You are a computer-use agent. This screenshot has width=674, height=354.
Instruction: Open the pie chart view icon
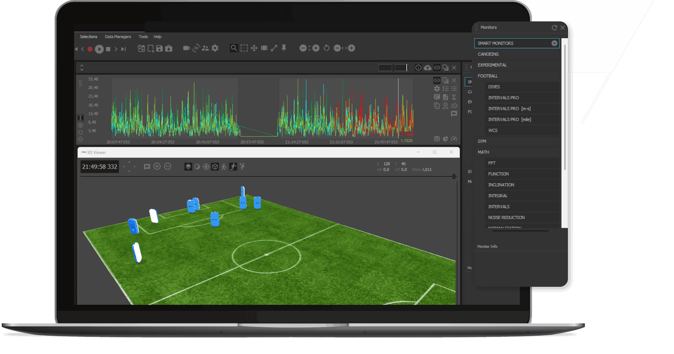click(x=445, y=139)
